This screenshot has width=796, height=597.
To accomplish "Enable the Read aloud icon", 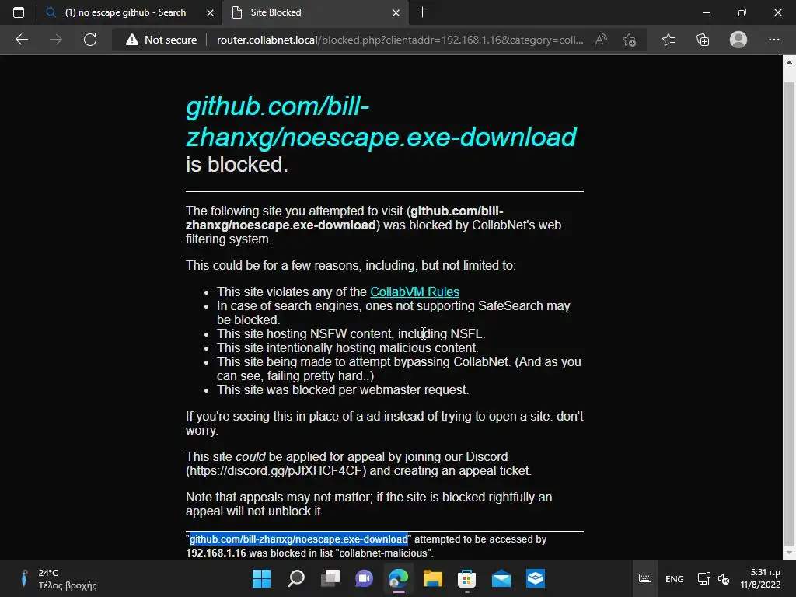I will point(601,40).
